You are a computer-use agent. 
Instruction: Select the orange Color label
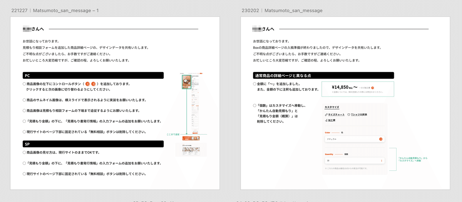(x=328, y=132)
